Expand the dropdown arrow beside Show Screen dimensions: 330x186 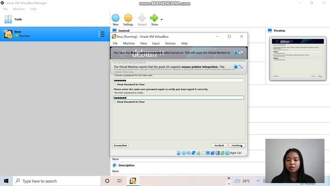[161, 20]
